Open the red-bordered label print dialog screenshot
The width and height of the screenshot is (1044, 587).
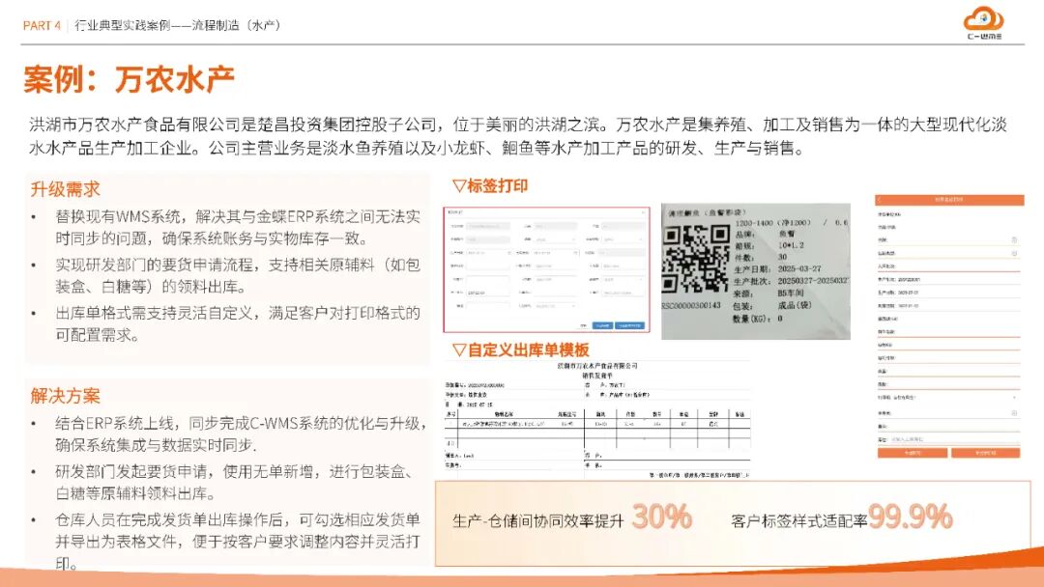coord(546,270)
